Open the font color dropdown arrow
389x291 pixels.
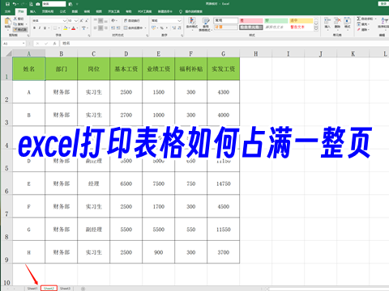[77, 27]
